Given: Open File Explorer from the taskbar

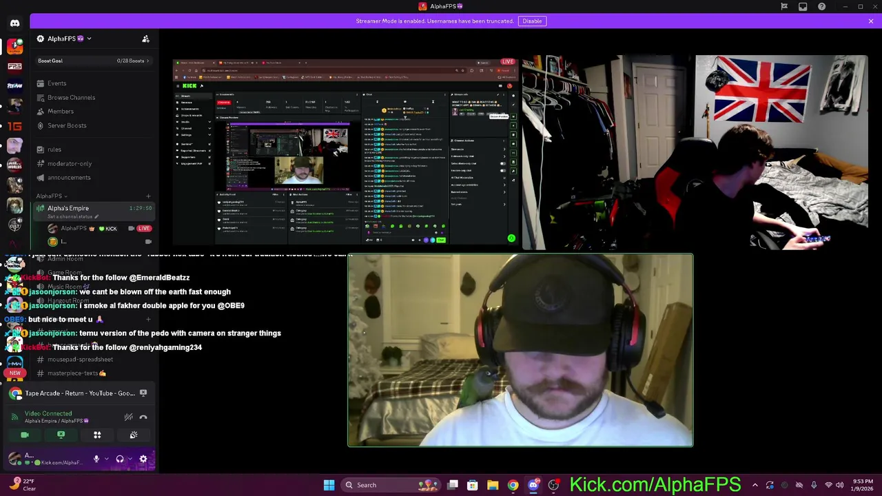Looking at the screenshot, I should pos(493,485).
